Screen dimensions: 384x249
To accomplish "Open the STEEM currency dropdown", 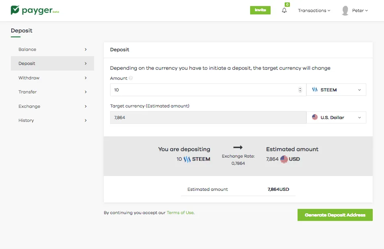I will pos(336,89).
